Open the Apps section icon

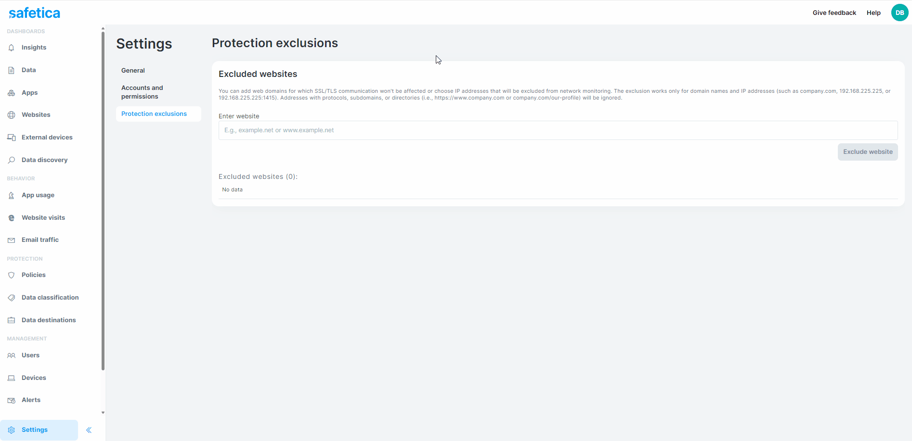11,92
